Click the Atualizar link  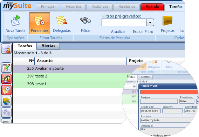[118, 32]
